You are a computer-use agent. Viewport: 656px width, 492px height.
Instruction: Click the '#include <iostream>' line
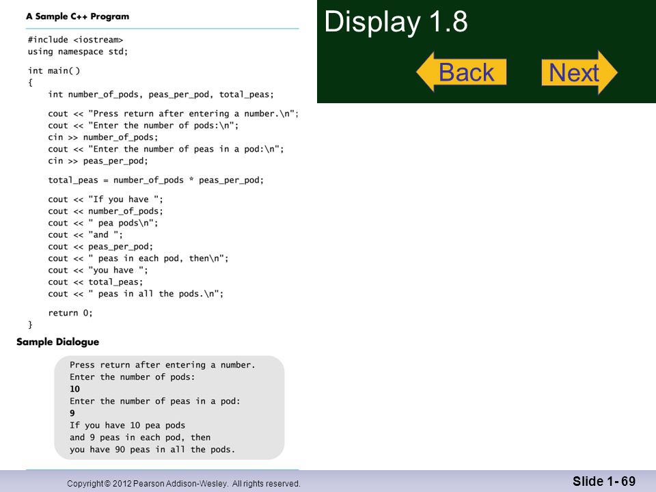tap(75, 40)
